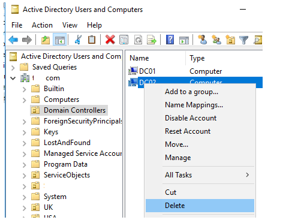Viewport: 307px width, 223px height.
Task: Toggle the Show/Hide console tree button
Action: click(60, 40)
